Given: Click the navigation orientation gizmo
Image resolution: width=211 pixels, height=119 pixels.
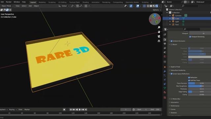Looking at the screenshot, I should click(x=155, y=19).
